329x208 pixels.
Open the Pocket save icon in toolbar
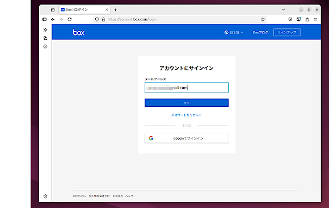pos(290,19)
